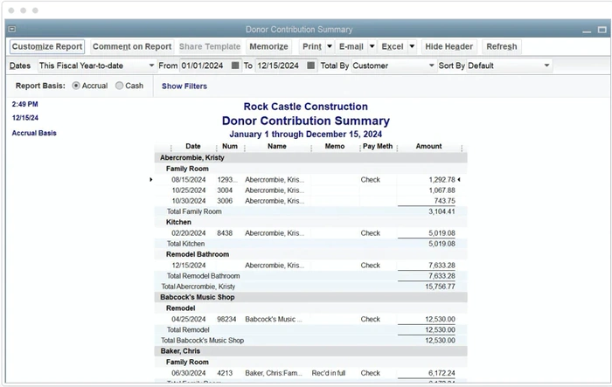Select the Baker, Chris group header

click(x=180, y=351)
